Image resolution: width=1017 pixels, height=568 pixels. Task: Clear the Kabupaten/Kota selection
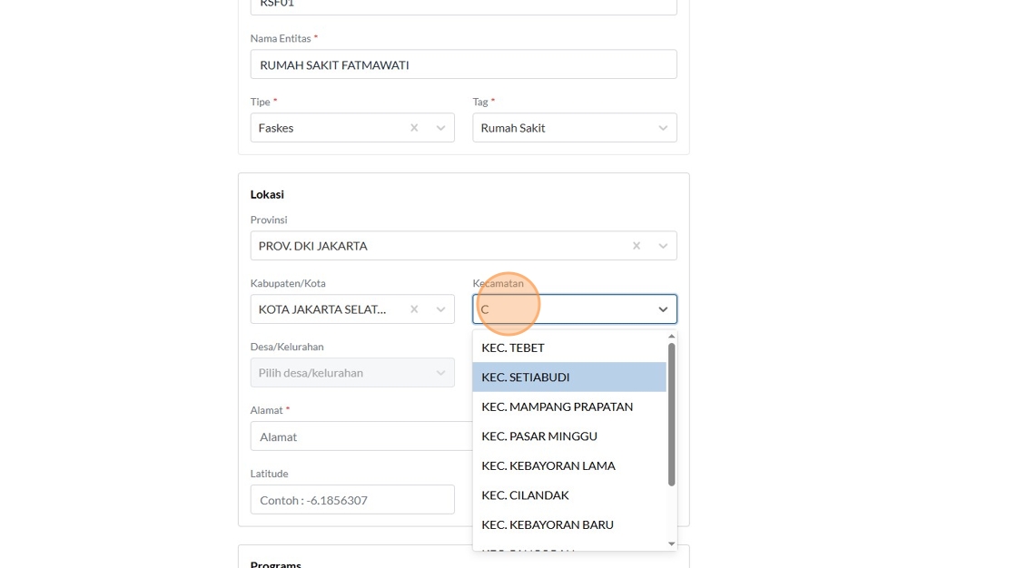pos(414,309)
